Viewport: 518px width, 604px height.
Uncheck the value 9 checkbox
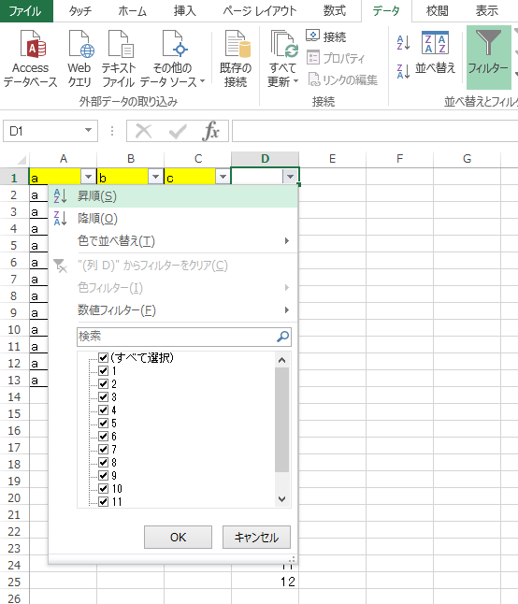pos(103,475)
